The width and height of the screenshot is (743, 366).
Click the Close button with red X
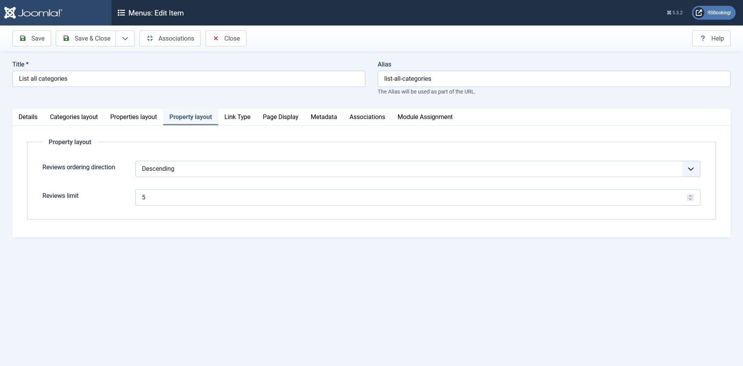tap(226, 38)
